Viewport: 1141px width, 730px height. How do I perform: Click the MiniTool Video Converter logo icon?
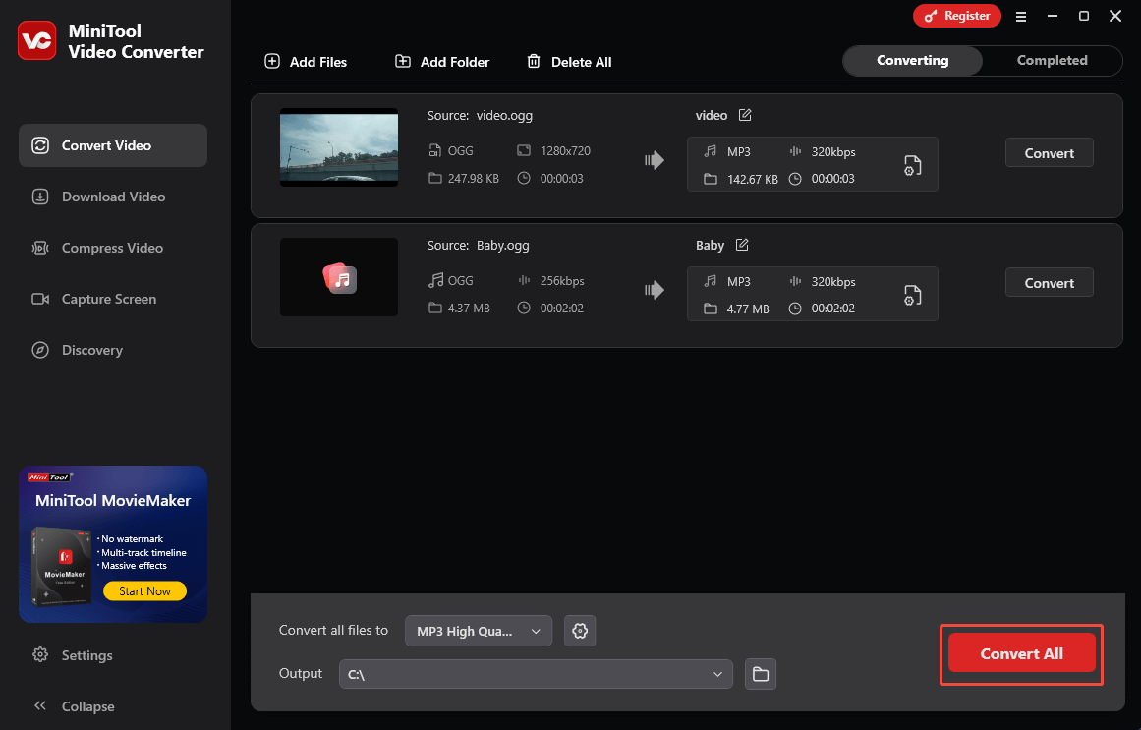tap(36, 40)
